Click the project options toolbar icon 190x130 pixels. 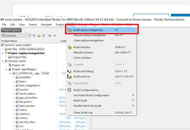point(43,36)
